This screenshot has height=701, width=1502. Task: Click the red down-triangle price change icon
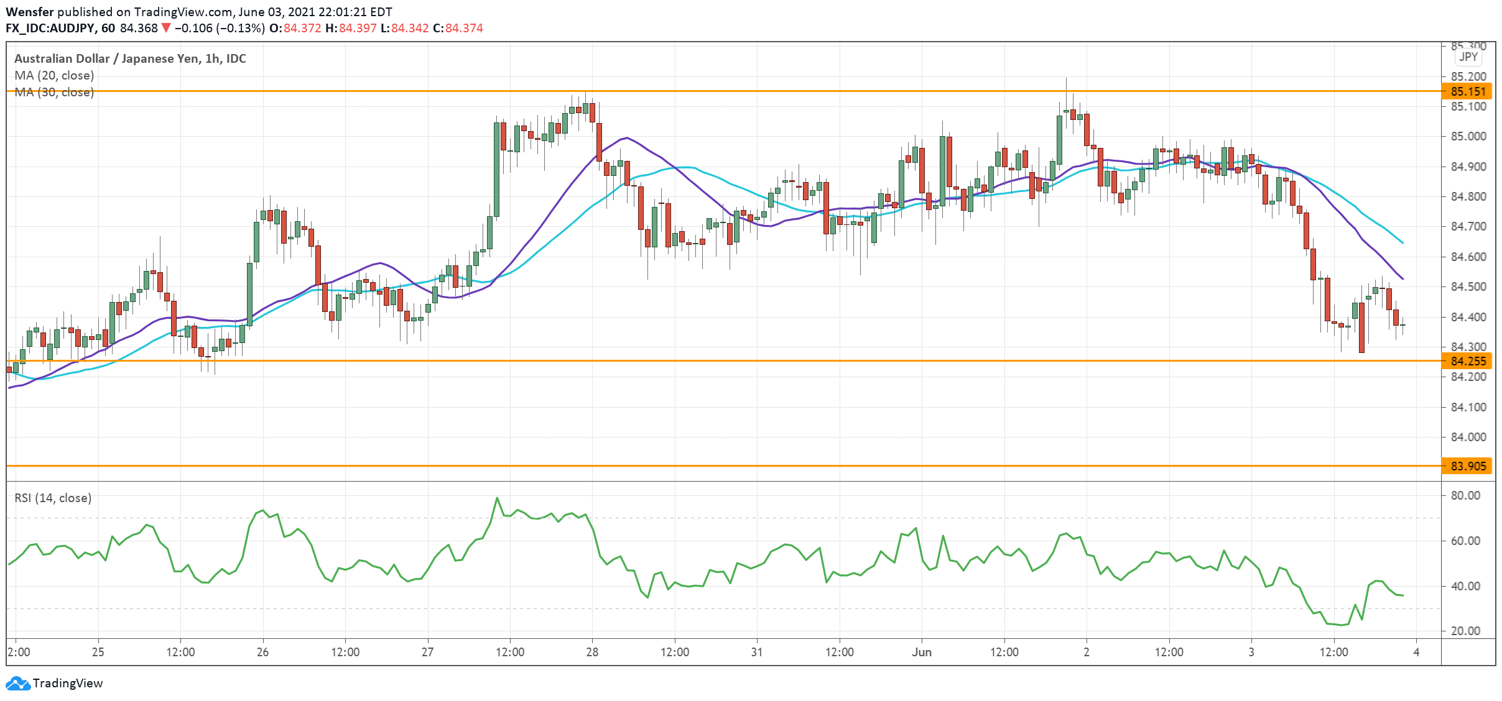click(165, 28)
